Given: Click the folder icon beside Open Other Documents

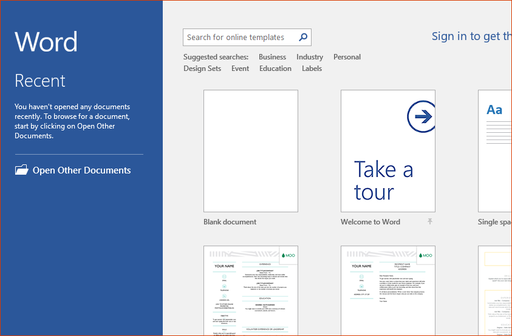Looking at the screenshot, I should (22, 170).
